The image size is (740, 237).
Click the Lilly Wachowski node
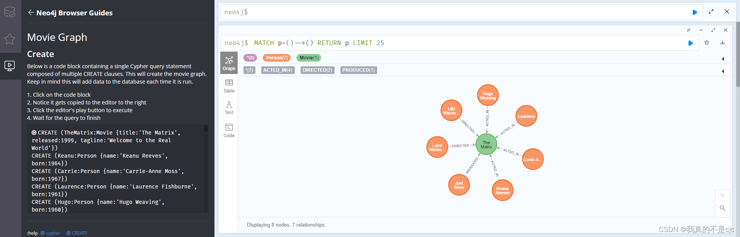point(451,110)
